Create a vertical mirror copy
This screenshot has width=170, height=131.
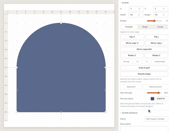(x=156, y=43)
